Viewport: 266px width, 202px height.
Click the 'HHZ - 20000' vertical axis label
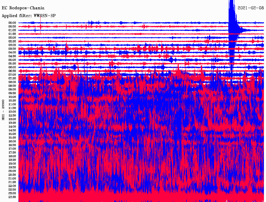(3, 110)
